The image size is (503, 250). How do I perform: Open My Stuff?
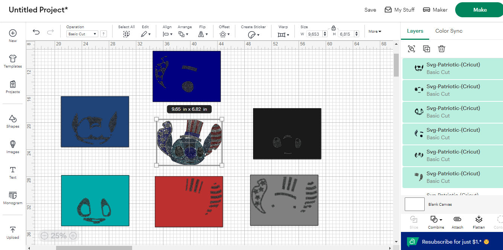pyautogui.click(x=399, y=10)
